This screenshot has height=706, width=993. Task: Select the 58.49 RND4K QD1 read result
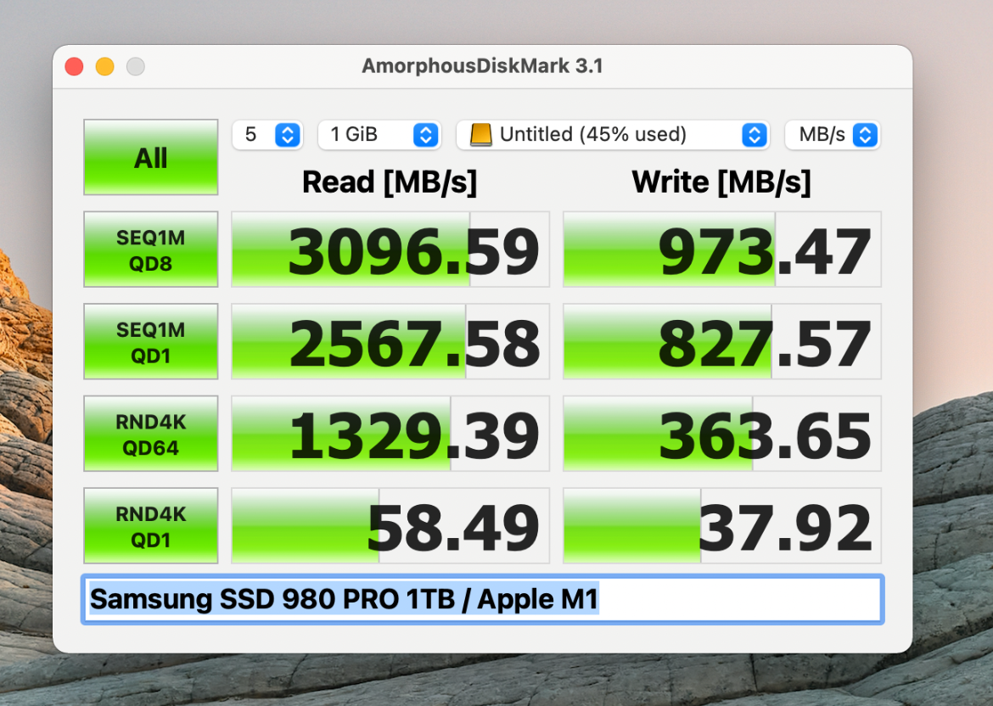pos(390,526)
